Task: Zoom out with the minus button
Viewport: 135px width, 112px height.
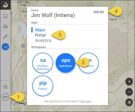Action: [x=129, y=92]
